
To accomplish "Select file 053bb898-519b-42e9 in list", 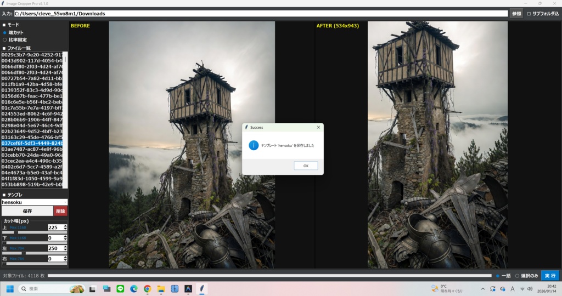I will pos(32,184).
